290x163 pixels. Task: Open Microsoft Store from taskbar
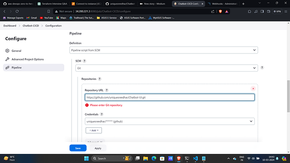pos(162,158)
